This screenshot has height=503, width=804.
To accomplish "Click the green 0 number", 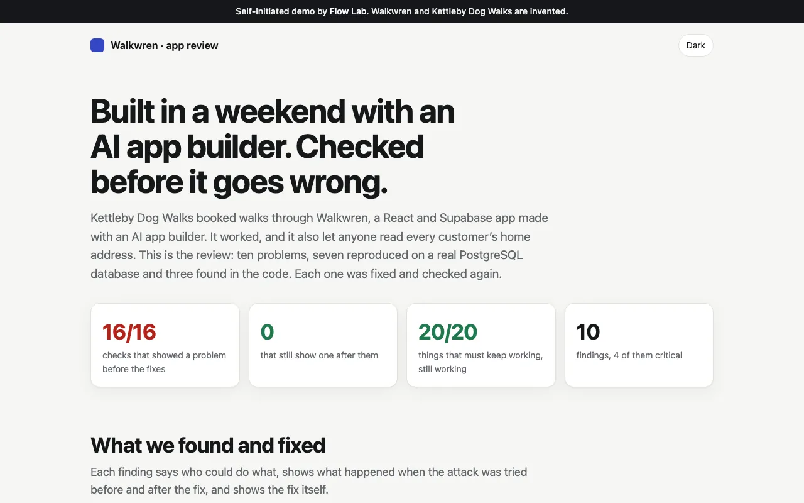I will pyautogui.click(x=268, y=332).
